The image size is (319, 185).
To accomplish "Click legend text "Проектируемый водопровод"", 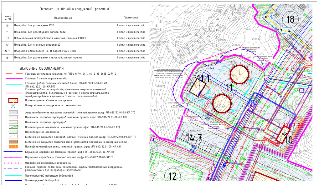I will (x=42, y=180).
